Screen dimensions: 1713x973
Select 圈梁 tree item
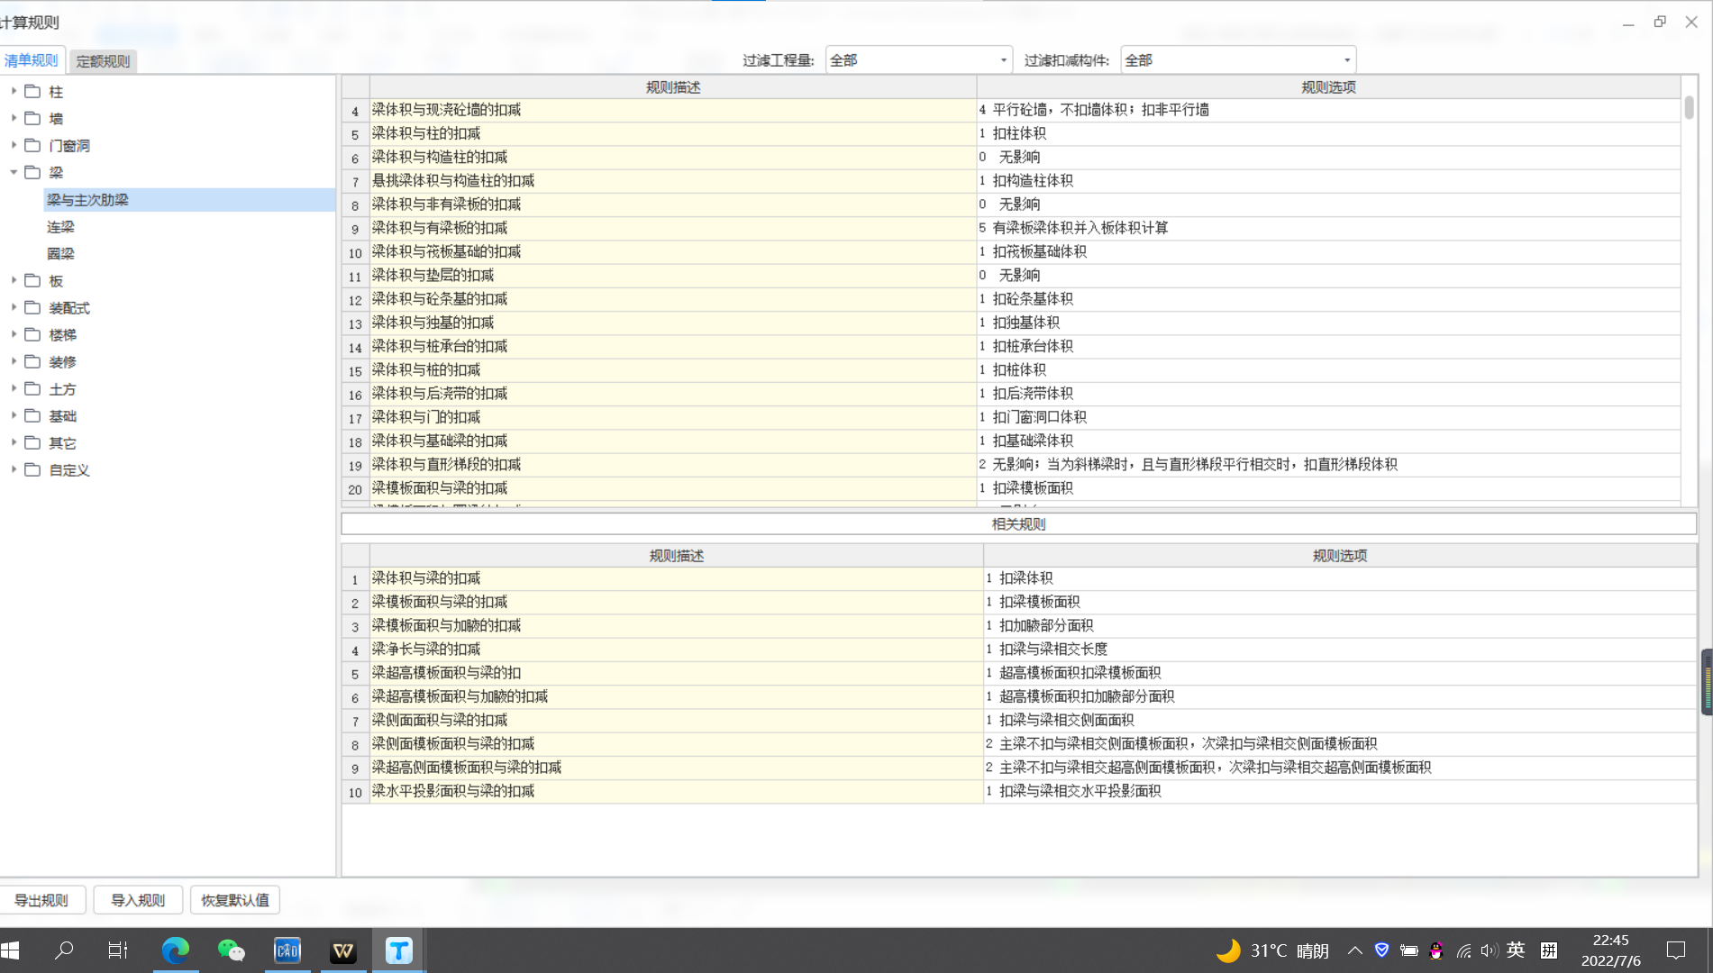click(60, 254)
